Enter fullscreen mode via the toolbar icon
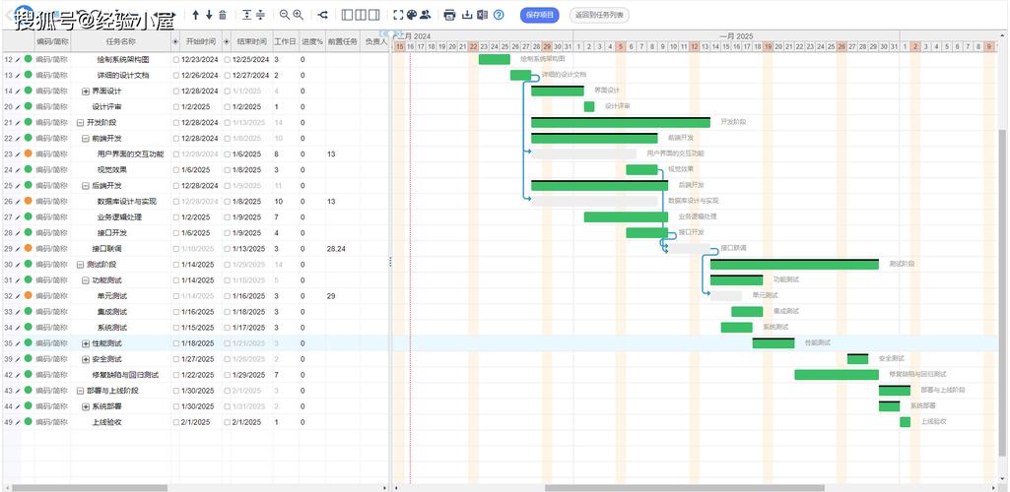 click(x=397, y=15)
